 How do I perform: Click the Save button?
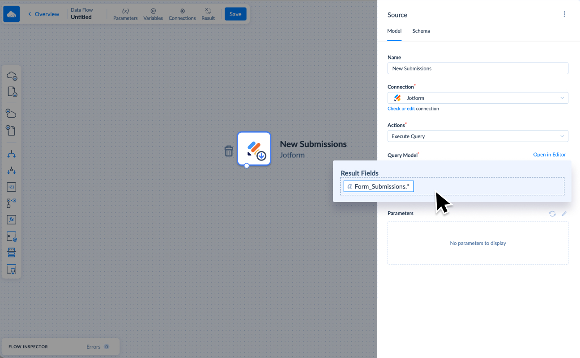click(235, 14)
